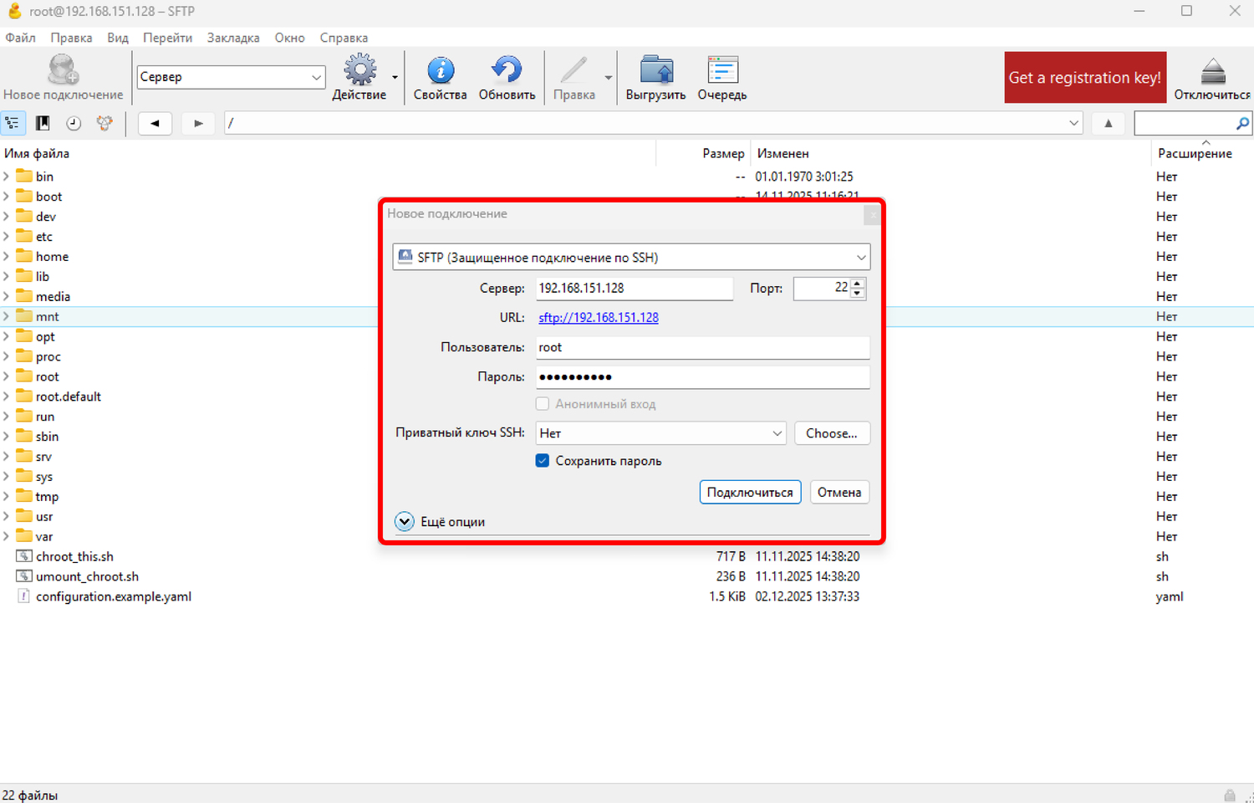Image resolution: width=1254 pixels, height=803 pixels.
Task: Click the Upload toolbar icon
Action: tap(655, 71)
